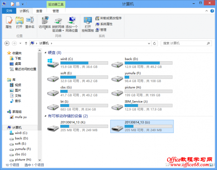Open the 映射网络驱动器 dropdown arrow
217x170 pixels.
coord(63,30)
